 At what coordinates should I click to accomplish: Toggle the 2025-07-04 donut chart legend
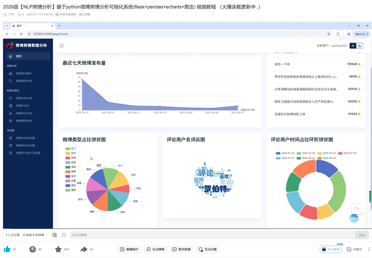(x=306, y=153)
